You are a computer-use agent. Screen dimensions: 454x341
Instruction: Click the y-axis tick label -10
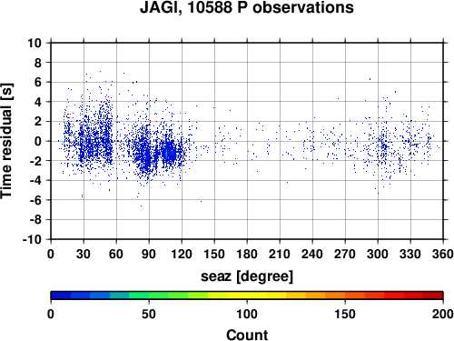32,239
